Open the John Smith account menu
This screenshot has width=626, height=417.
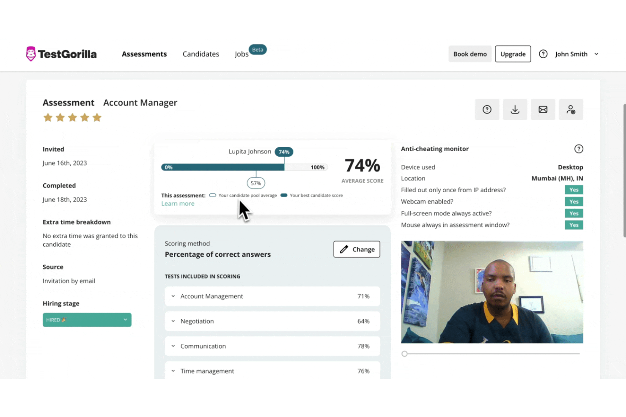(577, 54)
